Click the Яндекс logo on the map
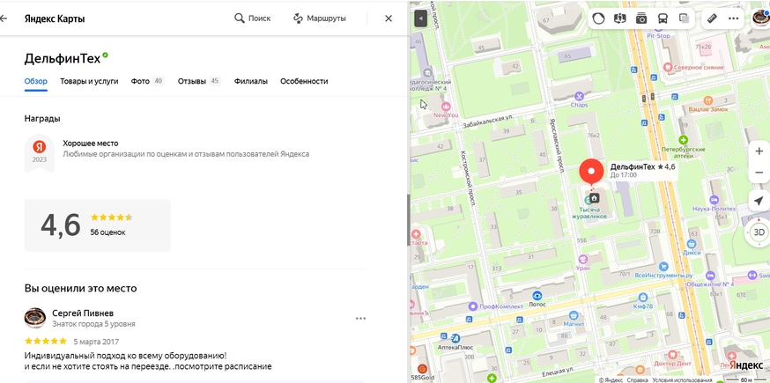 pos(746,365)
